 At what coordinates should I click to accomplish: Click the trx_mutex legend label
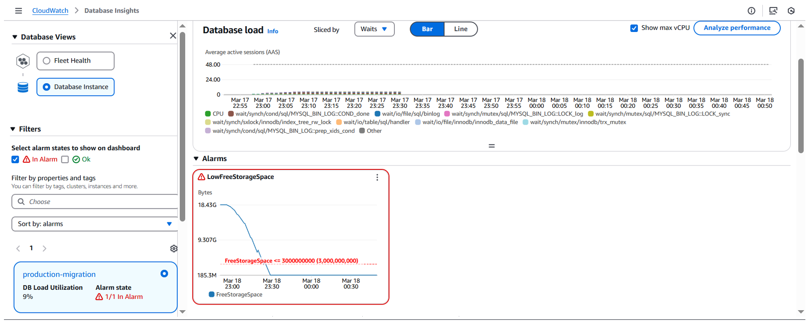(x=578, y=122)
